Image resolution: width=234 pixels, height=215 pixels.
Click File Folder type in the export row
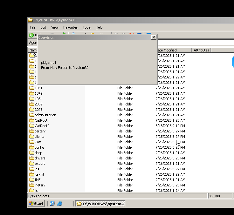[x=125, y=164]
